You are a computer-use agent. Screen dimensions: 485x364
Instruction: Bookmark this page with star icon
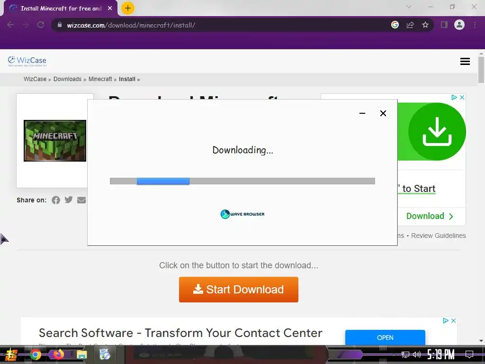point(425,25)
